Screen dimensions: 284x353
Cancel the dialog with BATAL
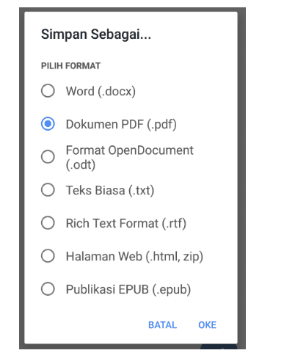tap(162, 325)
